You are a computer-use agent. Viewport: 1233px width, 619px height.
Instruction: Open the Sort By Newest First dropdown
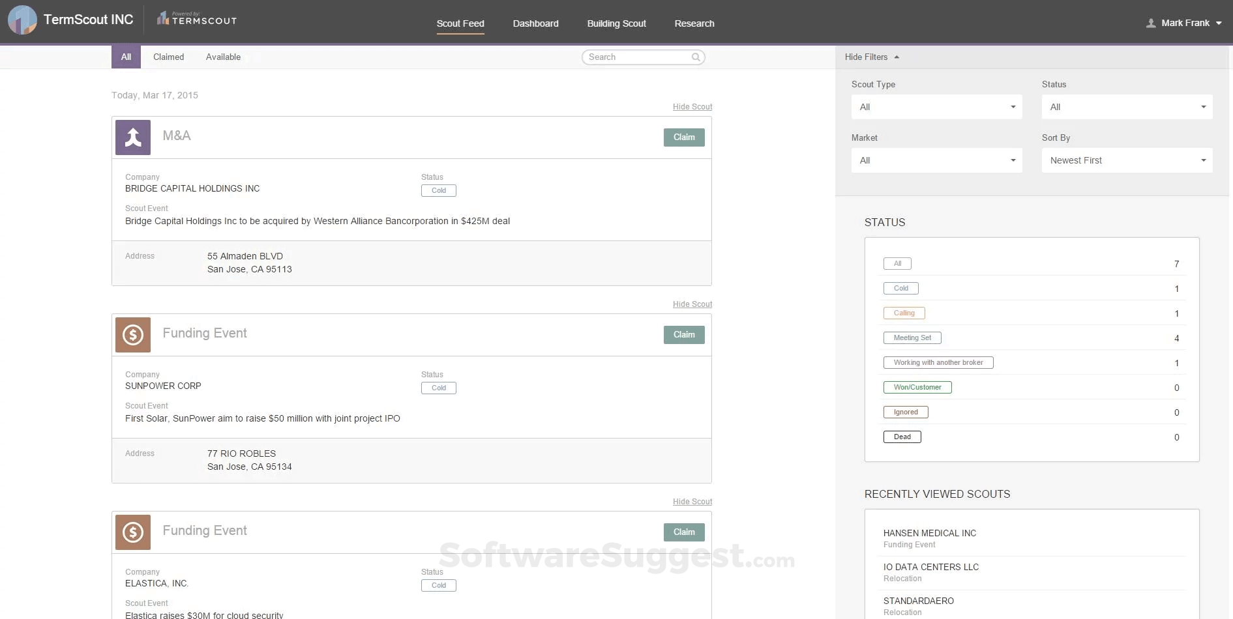[1127, 160]
